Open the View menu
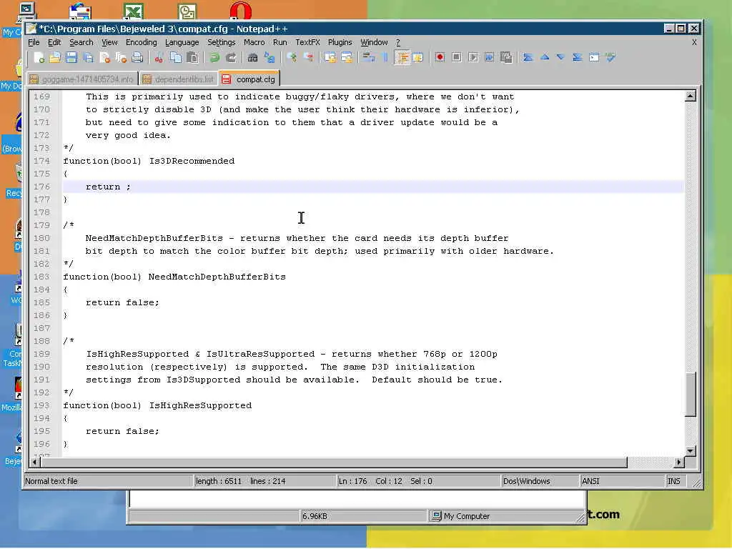The image size is (732, 549). click(x=109, y=42)
